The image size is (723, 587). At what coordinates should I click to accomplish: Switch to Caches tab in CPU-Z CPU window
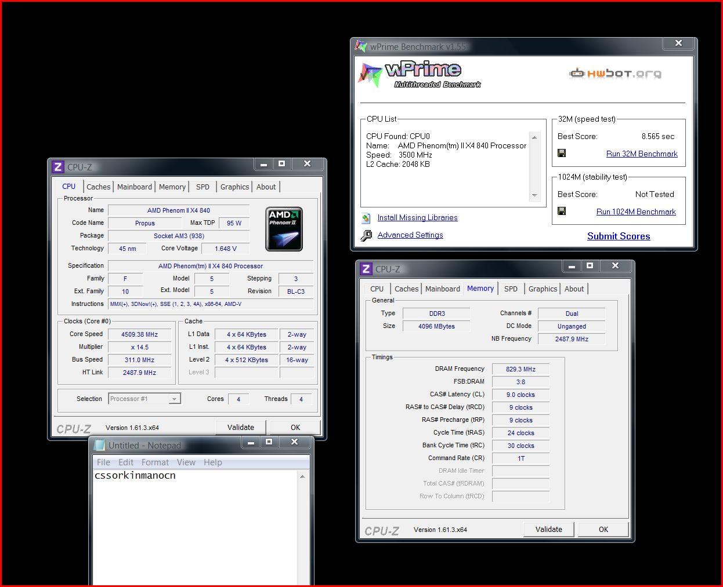tap(99, 187)
